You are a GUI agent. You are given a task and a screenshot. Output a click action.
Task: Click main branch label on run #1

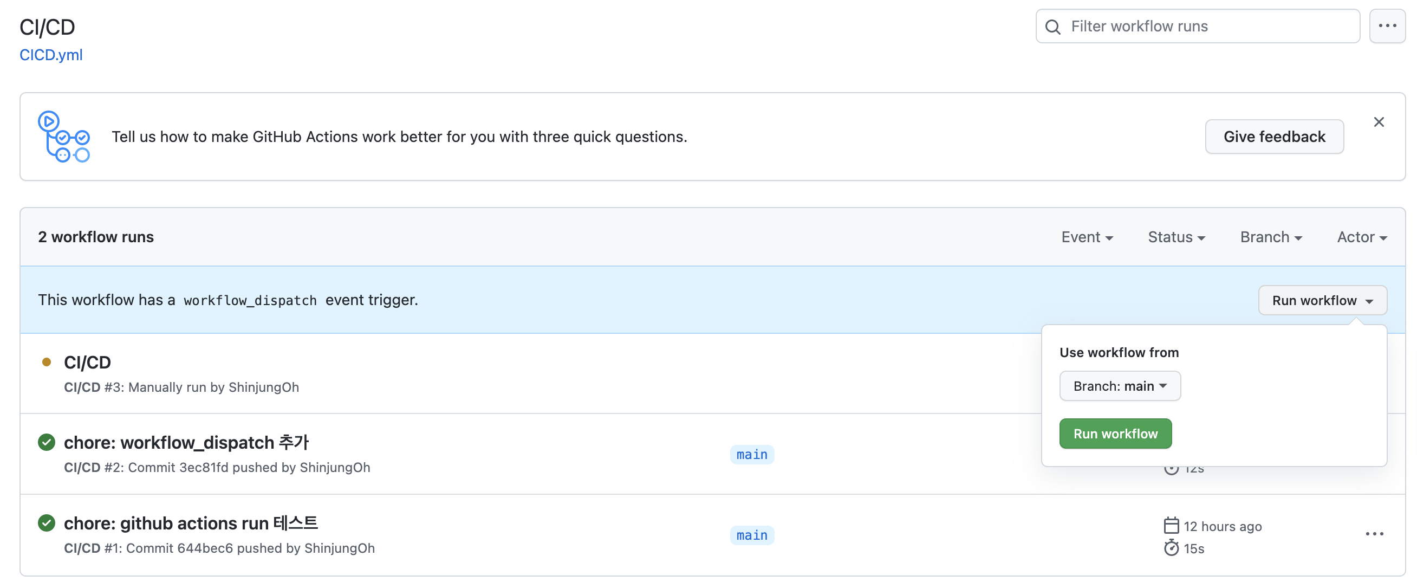pyautogui.click(x=752, y=536)
